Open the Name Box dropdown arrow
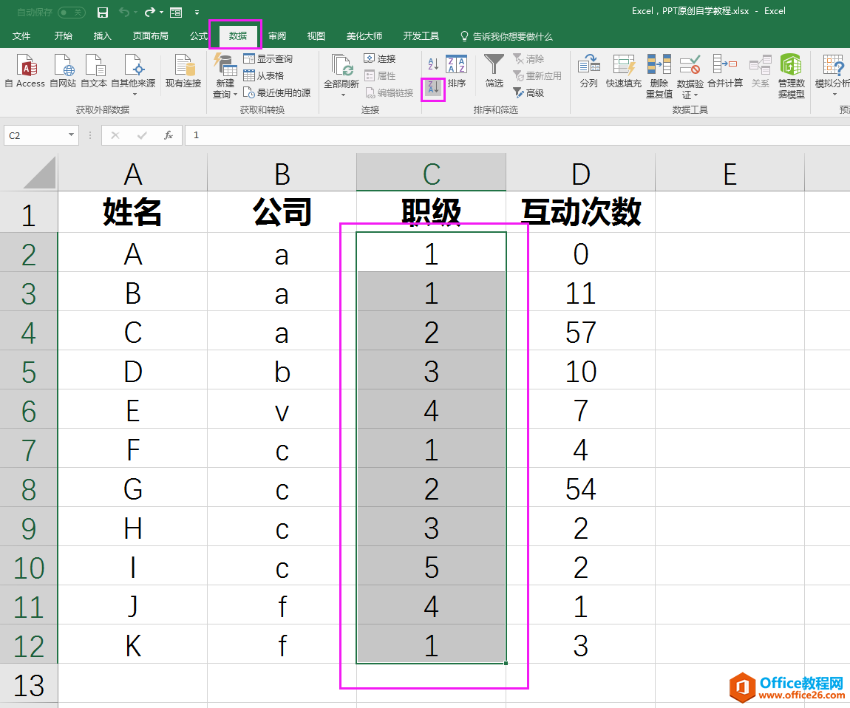850x708 pixels. [71, 135]
